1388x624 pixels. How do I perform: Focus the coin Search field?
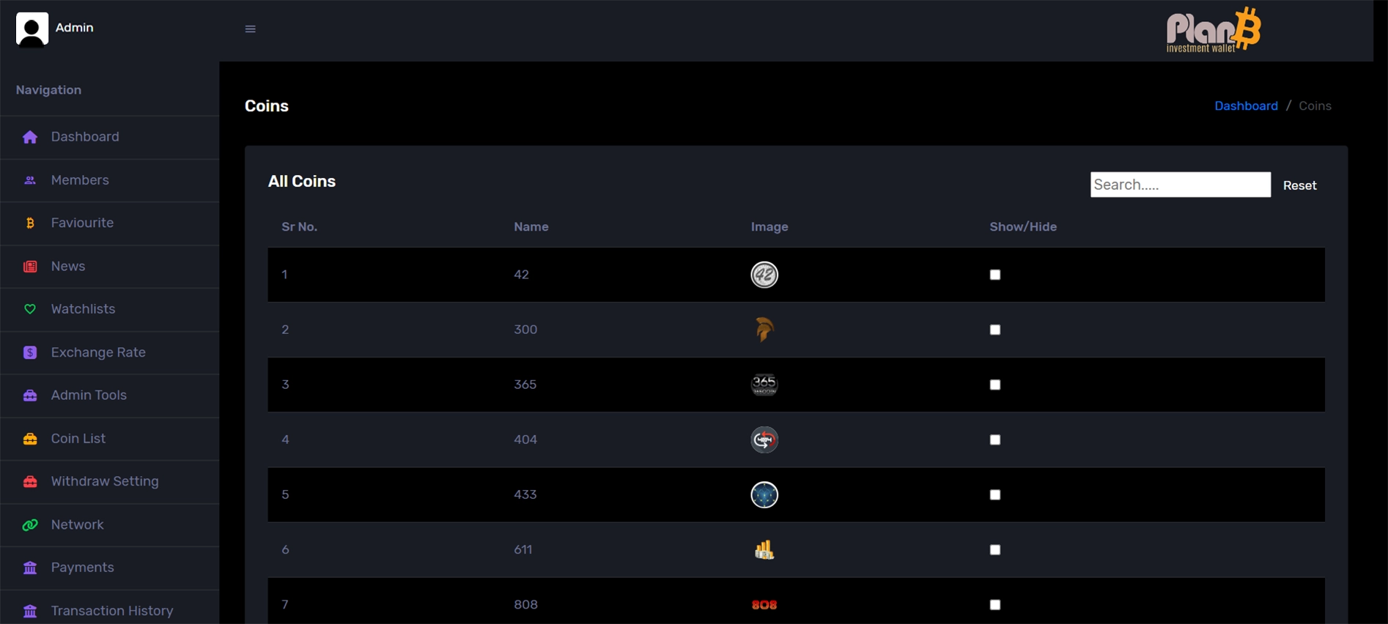1180,185
